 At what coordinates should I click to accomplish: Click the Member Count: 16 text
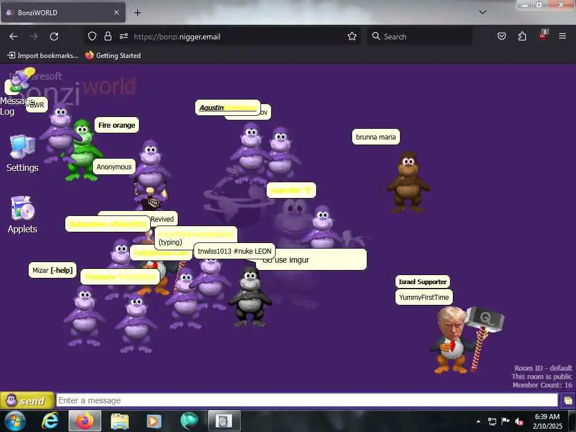[542, 385]
